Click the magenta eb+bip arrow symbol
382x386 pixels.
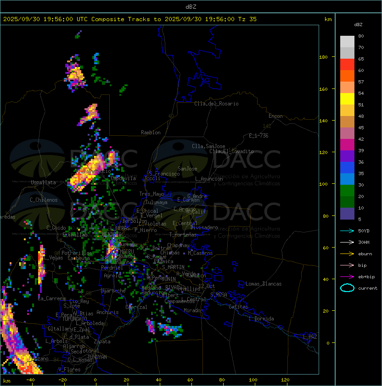click(347, 277)
